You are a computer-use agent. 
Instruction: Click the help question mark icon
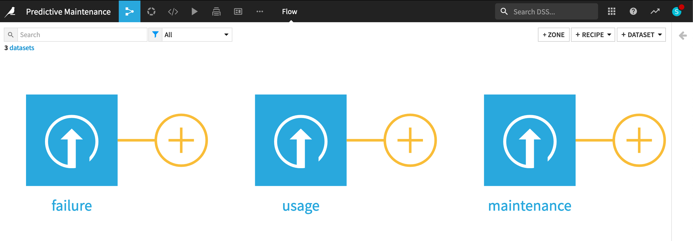pos(633,11)
